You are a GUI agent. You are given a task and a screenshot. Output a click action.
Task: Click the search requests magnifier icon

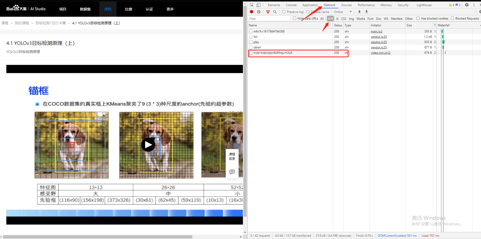(275, 12)
